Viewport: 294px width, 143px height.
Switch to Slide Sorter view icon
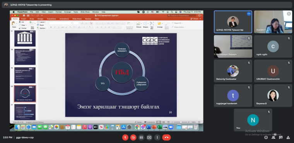tap(164, 122)
